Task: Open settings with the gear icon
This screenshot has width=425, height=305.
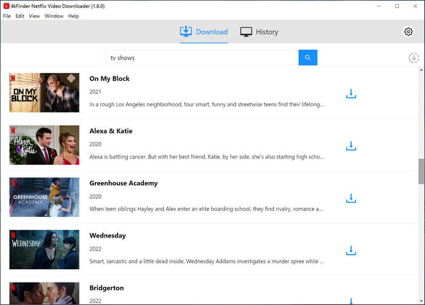Action: 408,32
